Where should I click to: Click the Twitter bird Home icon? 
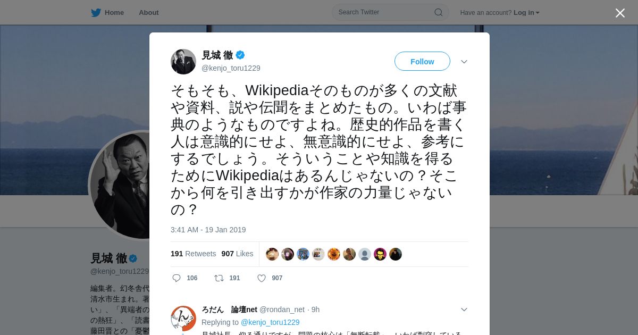pos(96,12)
